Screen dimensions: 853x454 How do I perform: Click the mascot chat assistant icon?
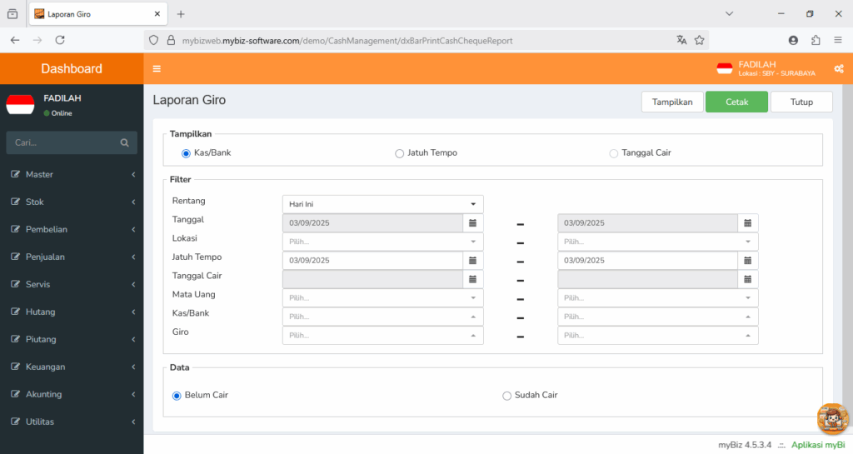pyautogui.click(x=832, y=419)
